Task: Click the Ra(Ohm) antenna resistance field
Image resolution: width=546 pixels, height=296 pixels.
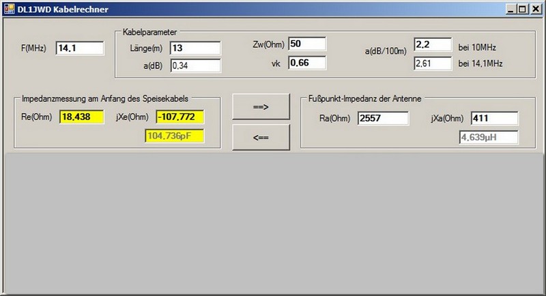Action: click(x=383, y=118)
